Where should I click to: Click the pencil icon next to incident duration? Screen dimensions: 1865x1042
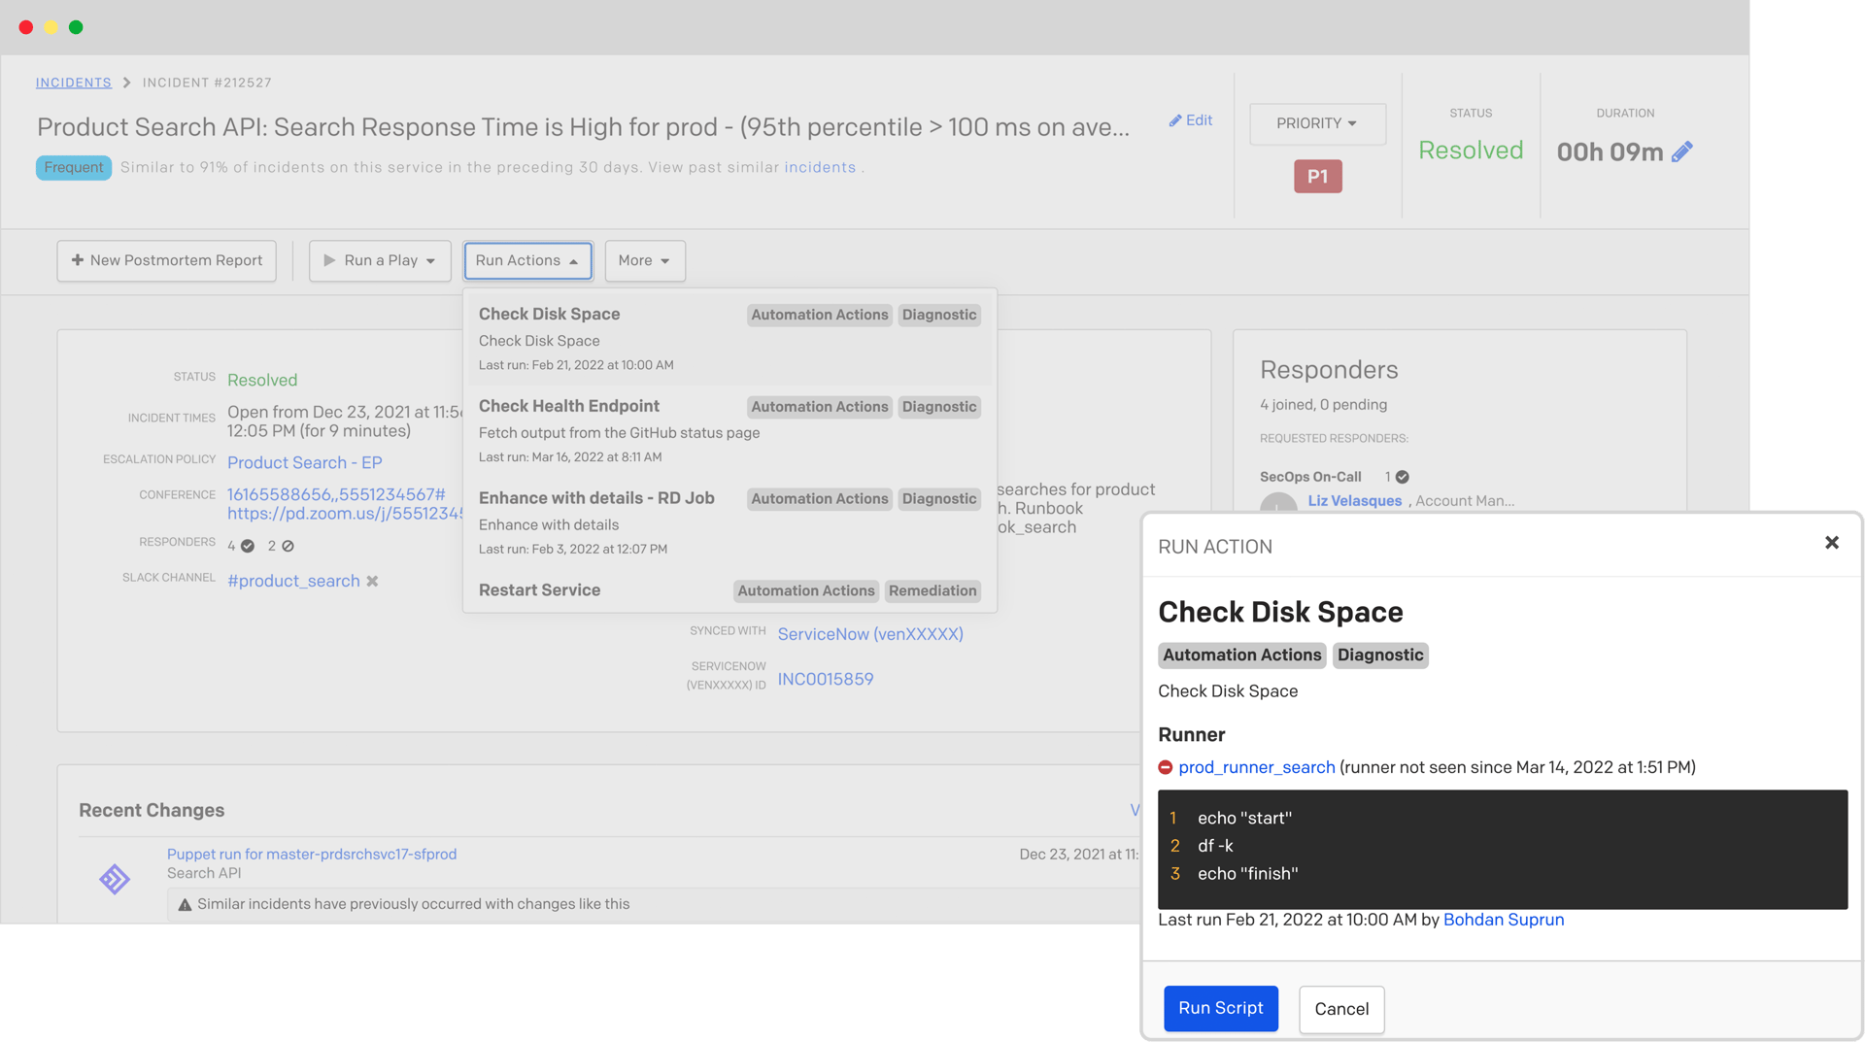[x=1682, y=151]
